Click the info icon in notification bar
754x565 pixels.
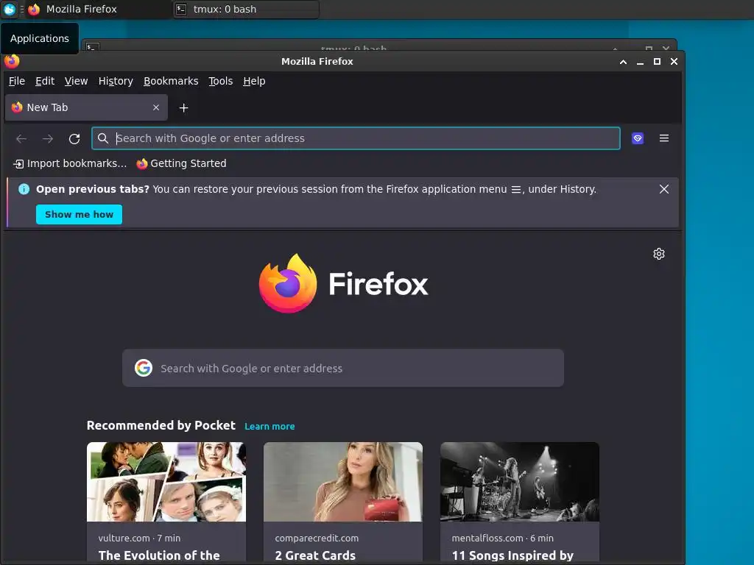(x=24, y=189)
